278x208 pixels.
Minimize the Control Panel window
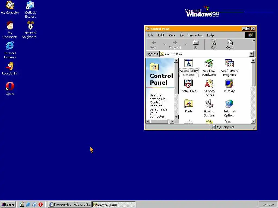pyautogui.click(x=244, y=29)
